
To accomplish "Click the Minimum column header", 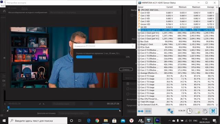I will click(x=183, y=7).
